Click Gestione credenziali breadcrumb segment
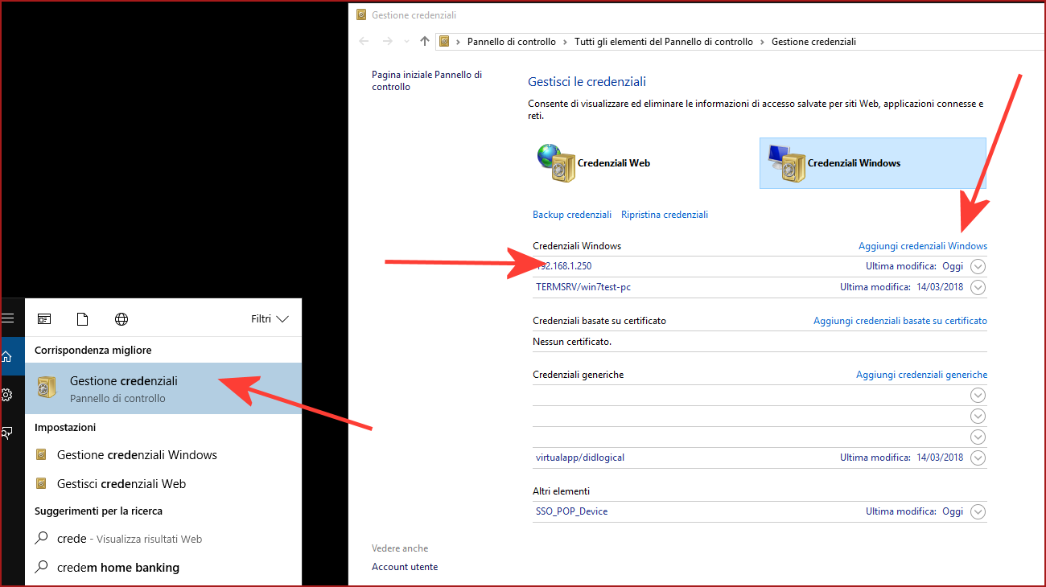The width and height of the screenshot is (1046, 587). 813,42
